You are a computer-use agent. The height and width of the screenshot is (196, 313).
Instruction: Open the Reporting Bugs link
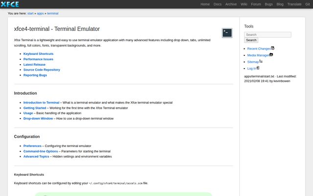coord(35,75)
